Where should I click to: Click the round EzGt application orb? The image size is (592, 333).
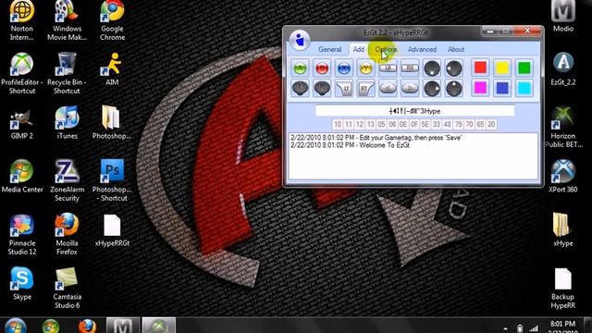(x=300, y=40)
